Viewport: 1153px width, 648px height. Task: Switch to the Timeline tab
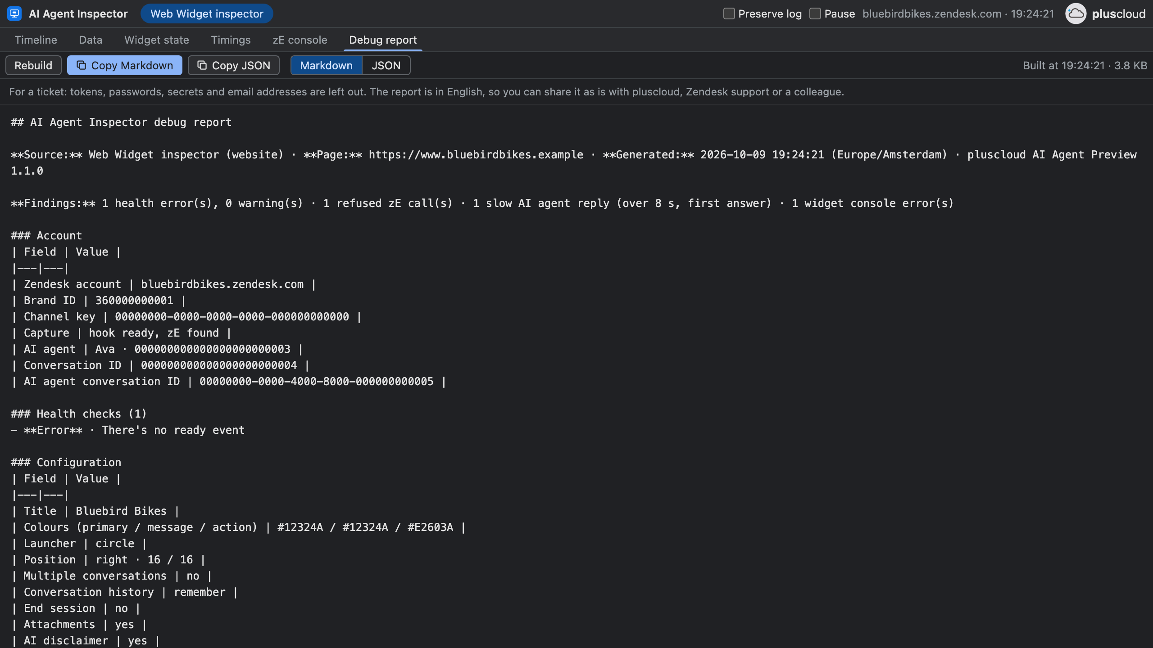36,40
